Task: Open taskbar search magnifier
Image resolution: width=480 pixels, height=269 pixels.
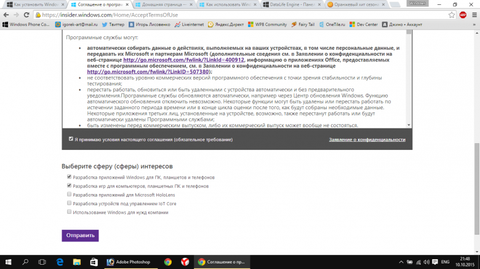Action: 25,262
